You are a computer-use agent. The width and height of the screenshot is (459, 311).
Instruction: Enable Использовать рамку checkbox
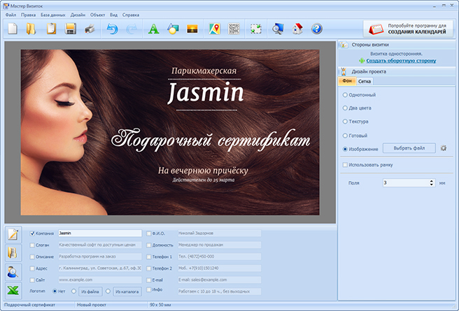[x=345, y=165]
